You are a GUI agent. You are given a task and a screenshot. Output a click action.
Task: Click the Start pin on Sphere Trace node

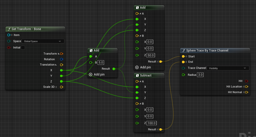tap(183, 56)
